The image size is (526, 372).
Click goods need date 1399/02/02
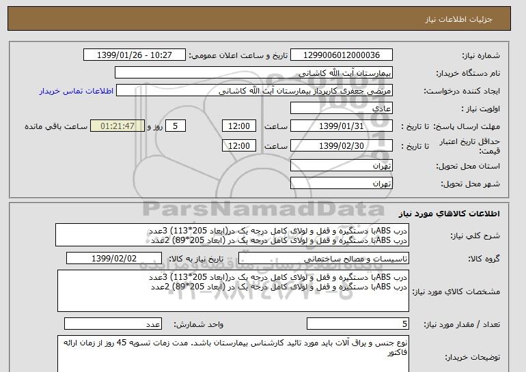[x=114, y=259]
